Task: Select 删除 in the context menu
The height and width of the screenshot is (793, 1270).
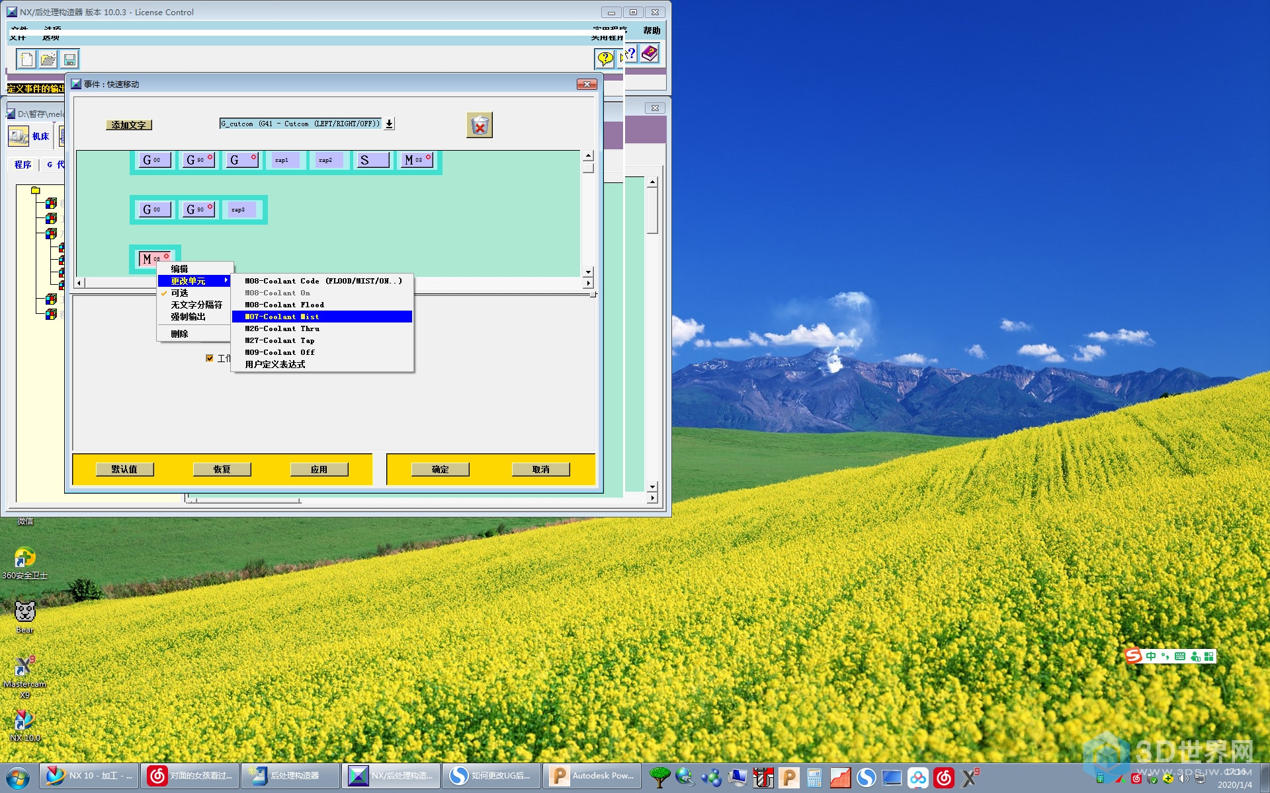Action: click(x=195, y=334)
